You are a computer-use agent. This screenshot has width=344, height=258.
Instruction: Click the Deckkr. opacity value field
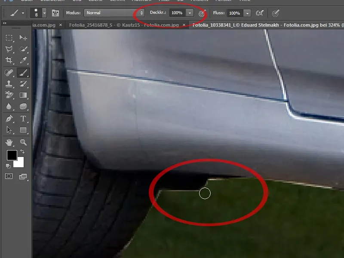(178, 13)
